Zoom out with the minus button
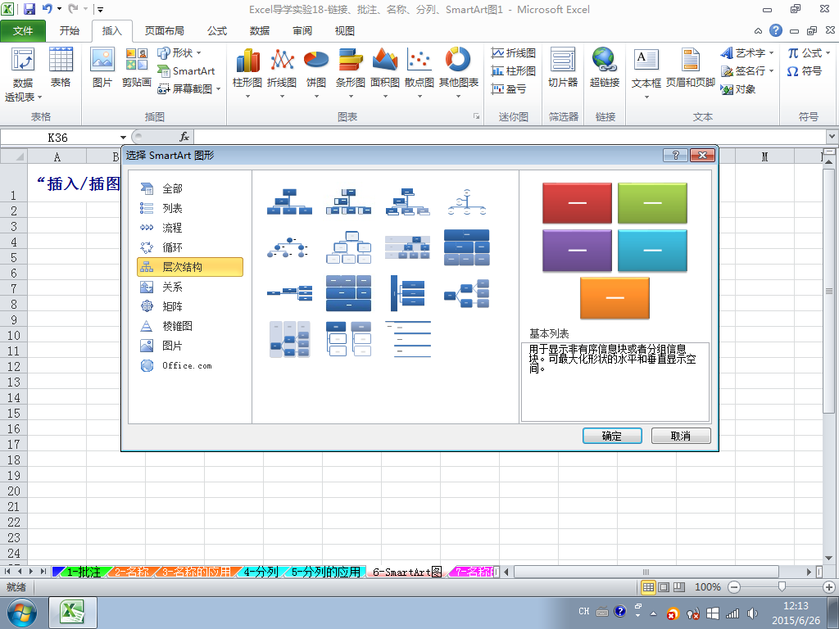Image resolution: width=839 pixels, height=629 pixels. (x=734, y=587)
